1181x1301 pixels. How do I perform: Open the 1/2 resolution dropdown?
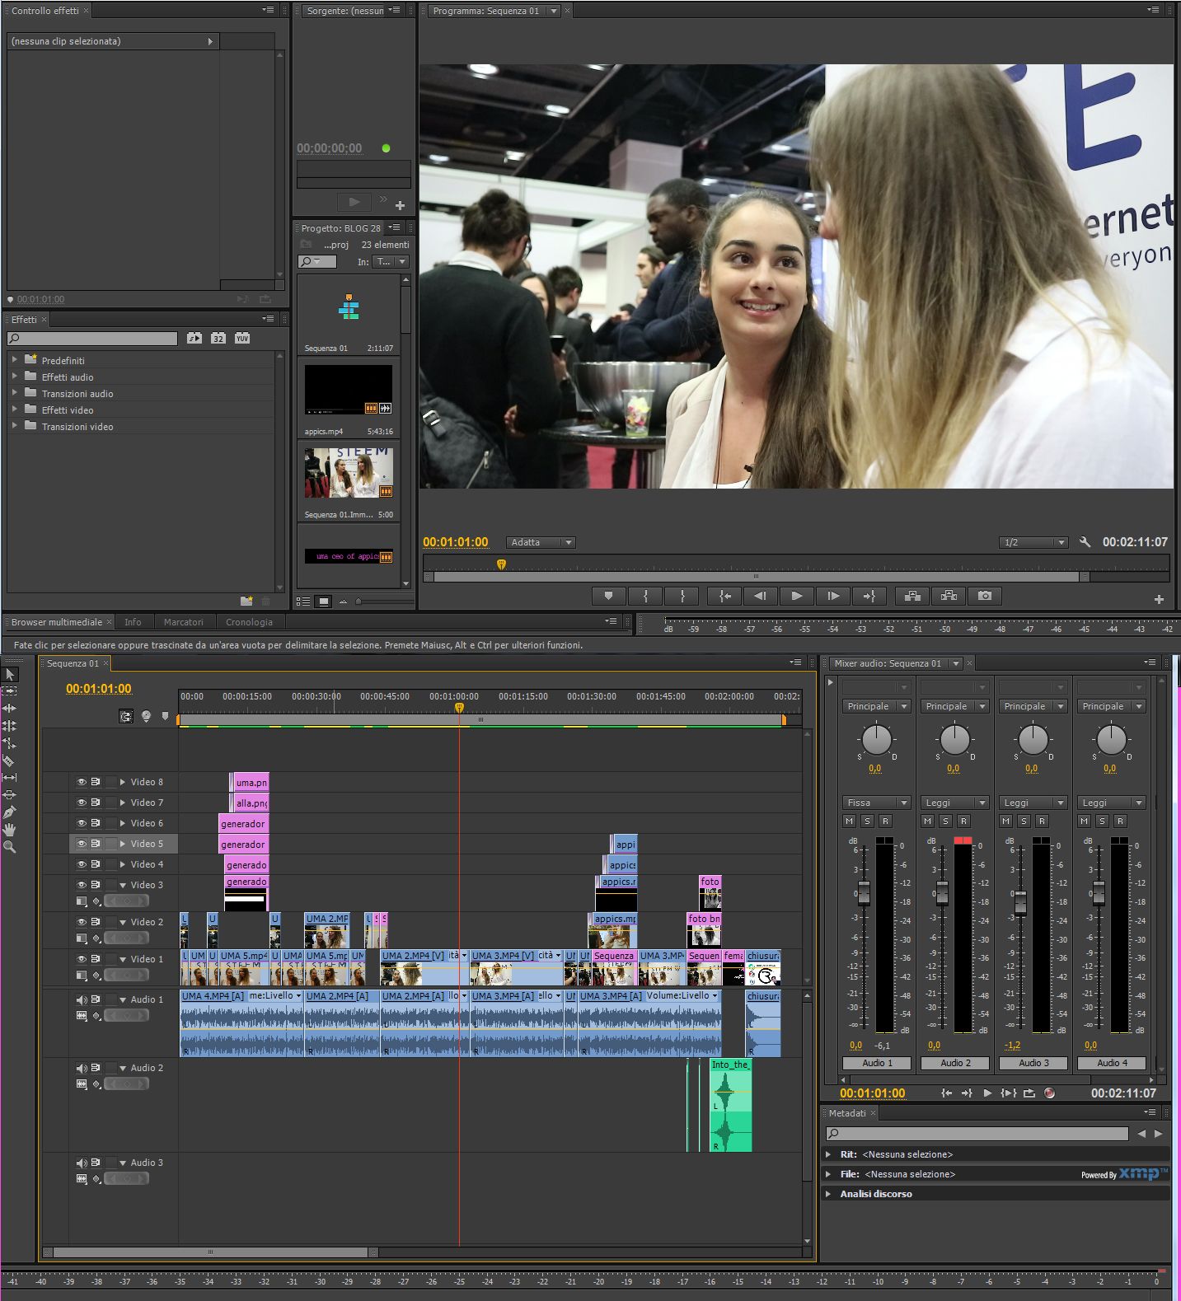coord(1033,542)
